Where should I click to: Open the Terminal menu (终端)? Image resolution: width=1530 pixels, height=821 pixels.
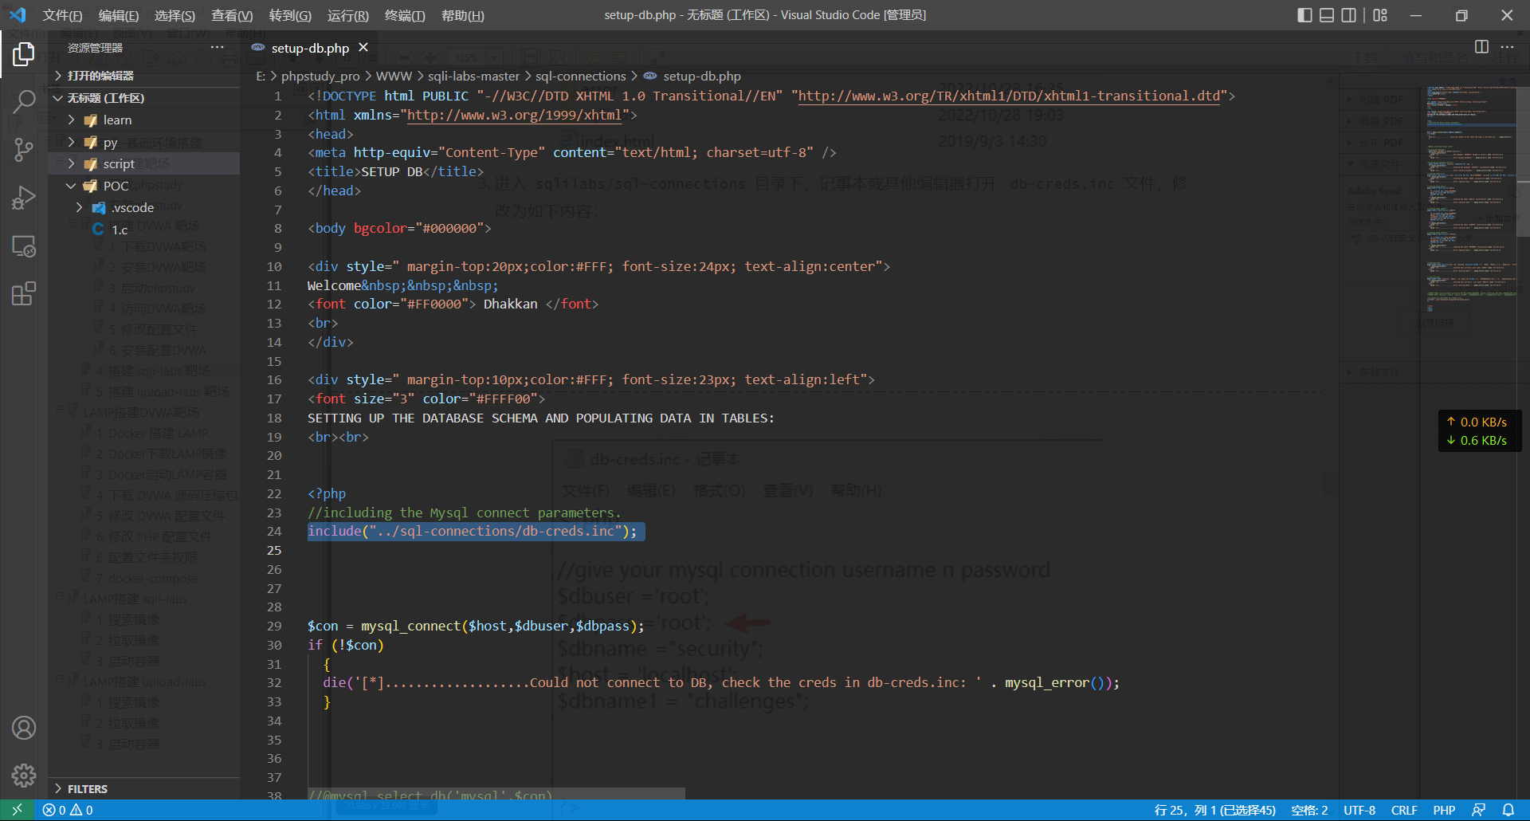405,15
